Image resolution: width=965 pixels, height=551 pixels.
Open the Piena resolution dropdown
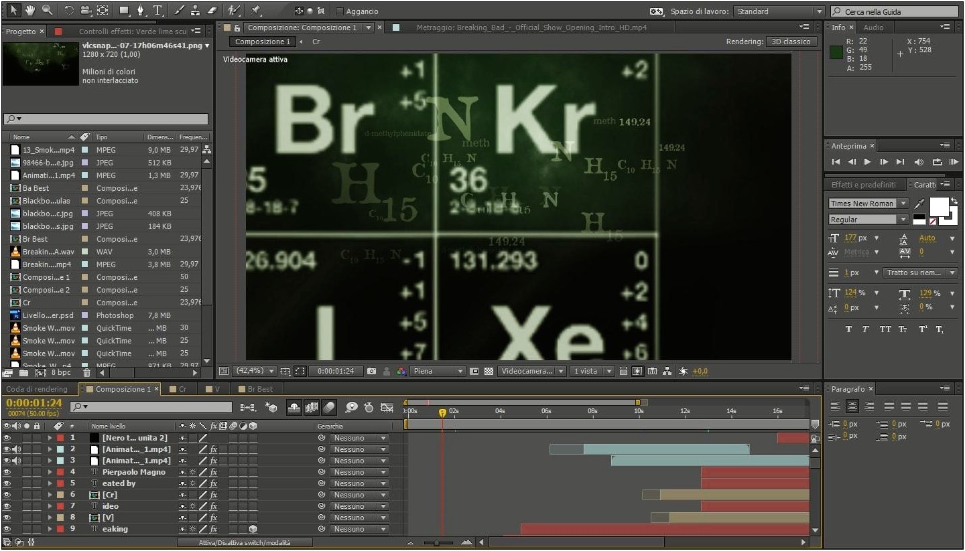coord(438,371)
